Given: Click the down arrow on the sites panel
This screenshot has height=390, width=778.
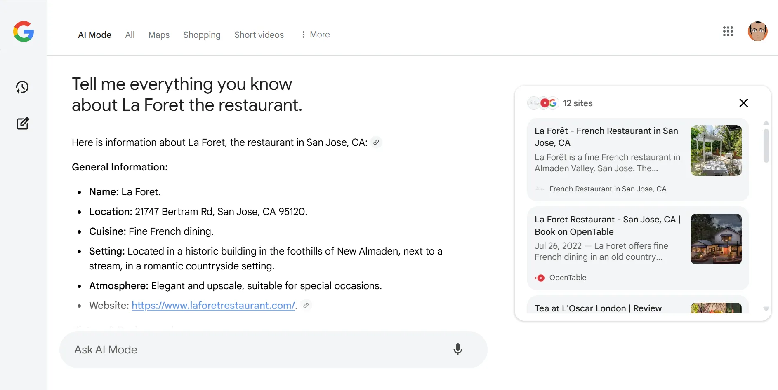Looking at the screenshot, I should (766, 309).
